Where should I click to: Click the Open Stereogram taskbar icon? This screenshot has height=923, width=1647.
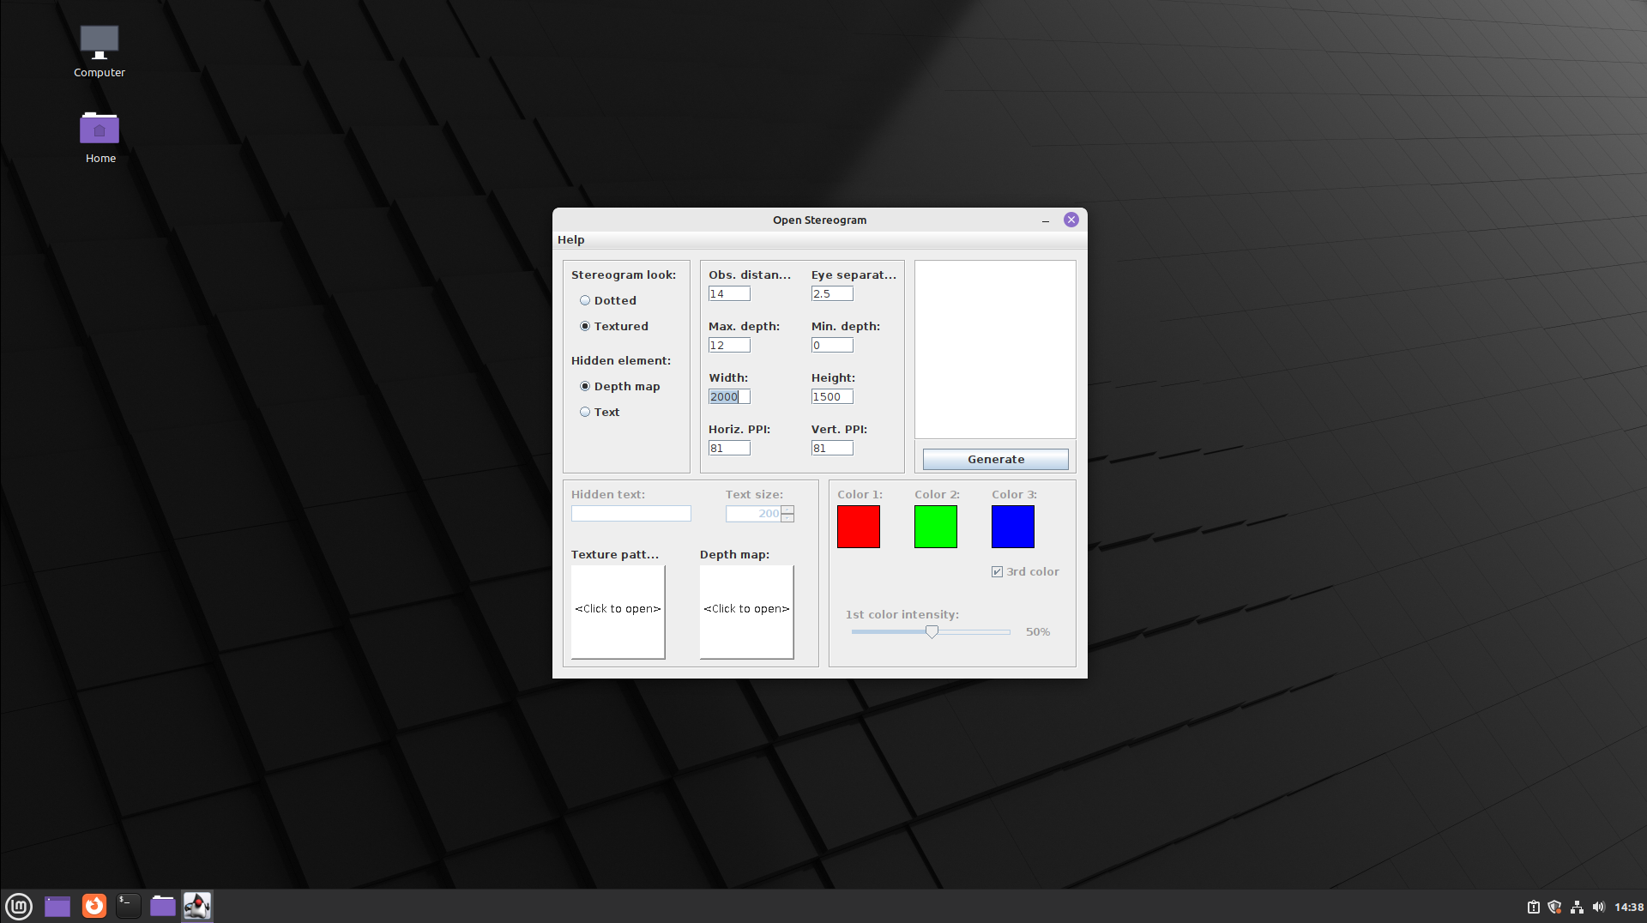tap(196, 906)
